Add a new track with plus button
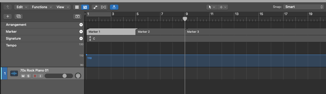Viewport: 326px width, 94px height. point(8,16)
